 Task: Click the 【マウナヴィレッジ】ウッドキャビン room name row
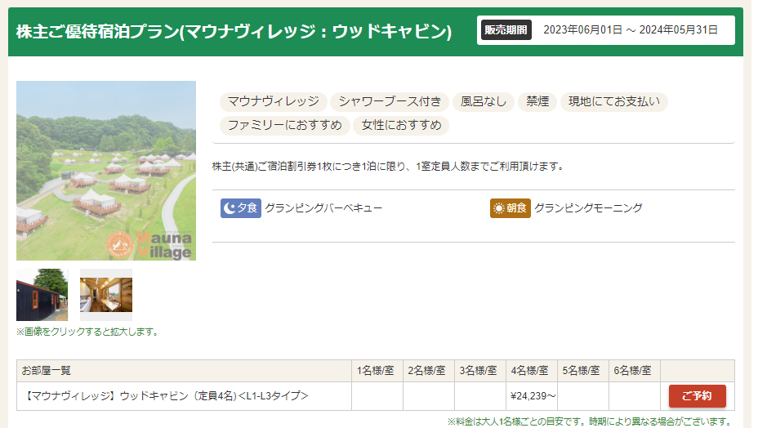[184, 396]
